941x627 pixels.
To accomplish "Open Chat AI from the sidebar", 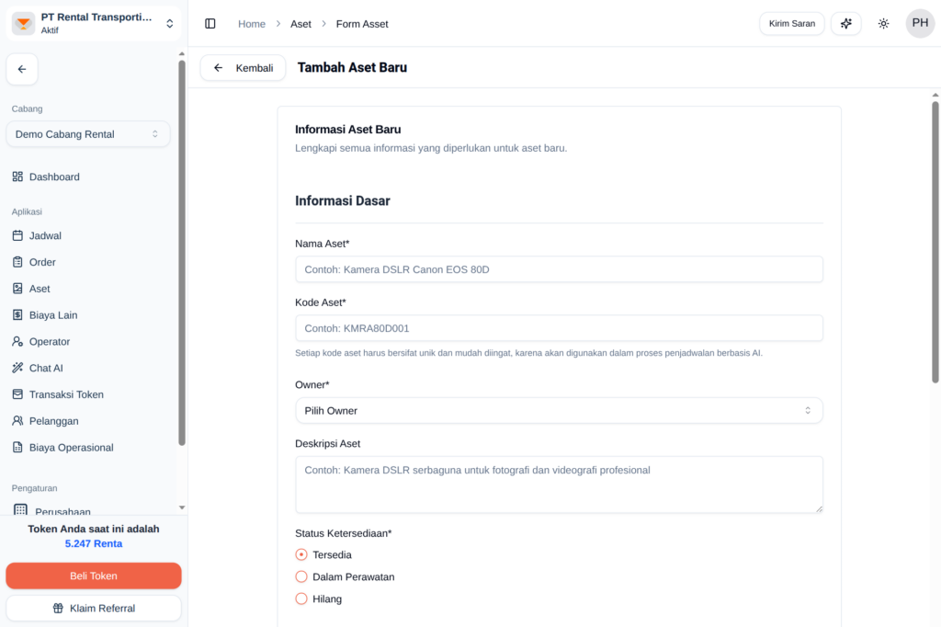I will (x=46, y=368).
